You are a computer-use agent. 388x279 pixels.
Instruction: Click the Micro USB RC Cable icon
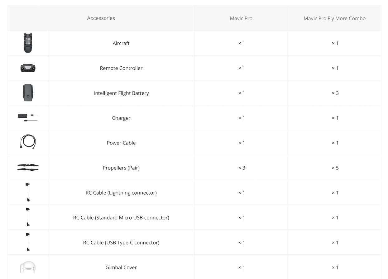(x=28, y=217)
